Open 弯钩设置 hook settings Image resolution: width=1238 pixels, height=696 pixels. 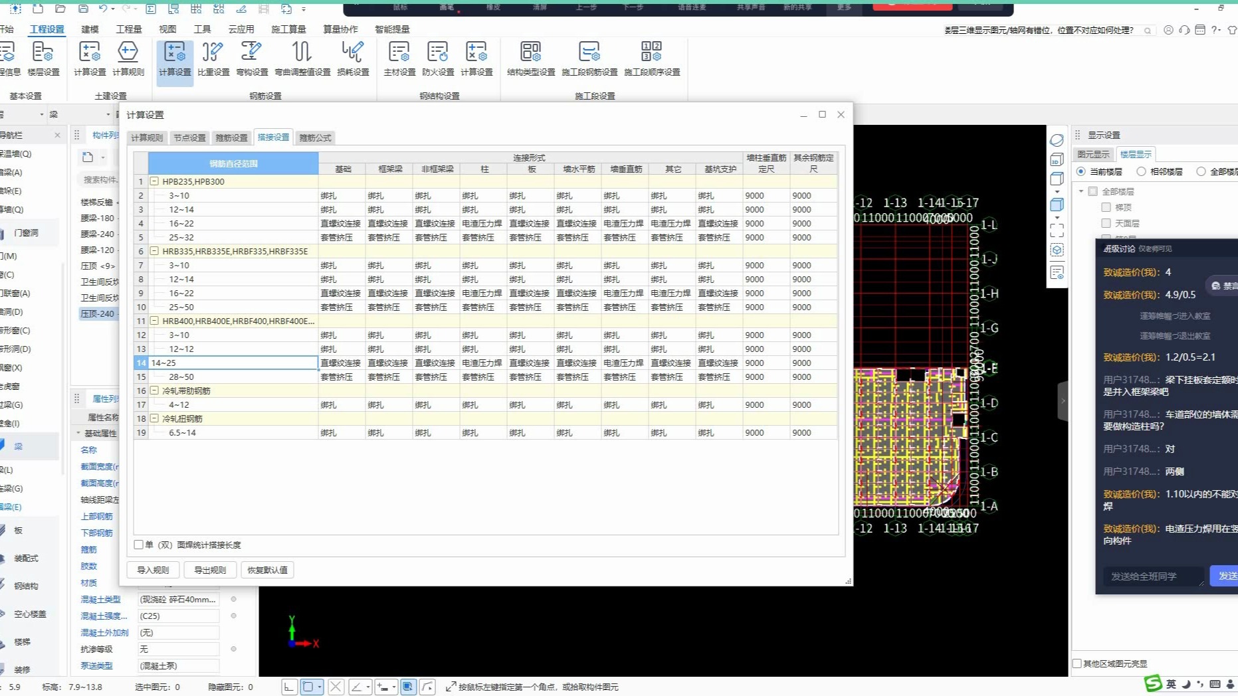[x=252, y=58]
